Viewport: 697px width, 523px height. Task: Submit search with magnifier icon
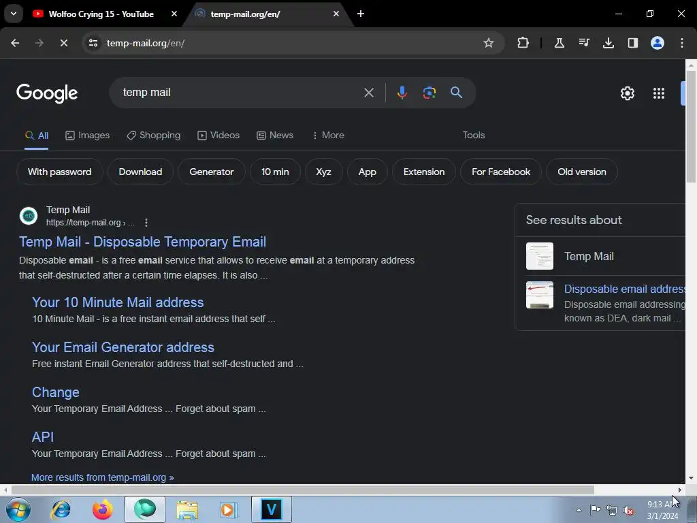click(457, 93)
